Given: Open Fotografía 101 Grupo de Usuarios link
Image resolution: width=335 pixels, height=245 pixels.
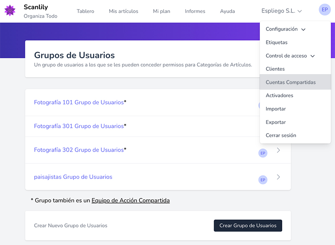Looking at the screenshot, I should click(79, 102).
